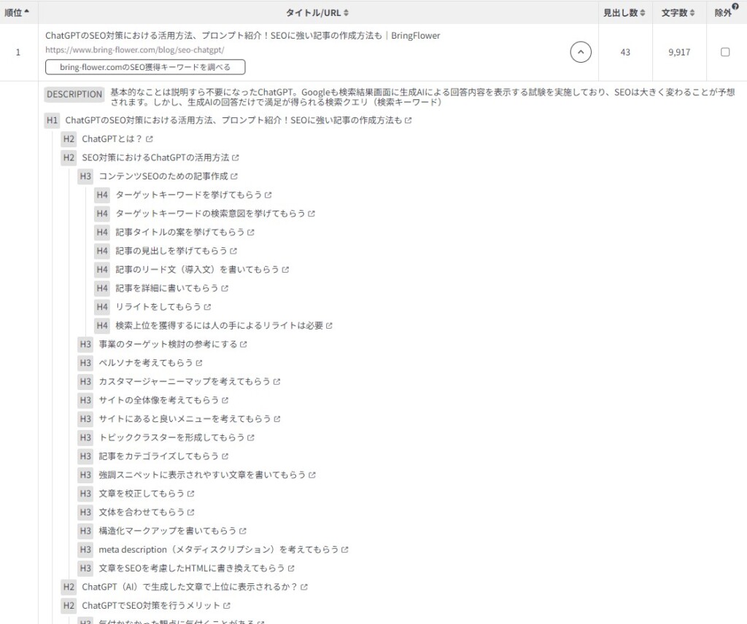The image size is (747, 624).
Task: Collapse the heading list with chevron button
Action: coord(581,52)
